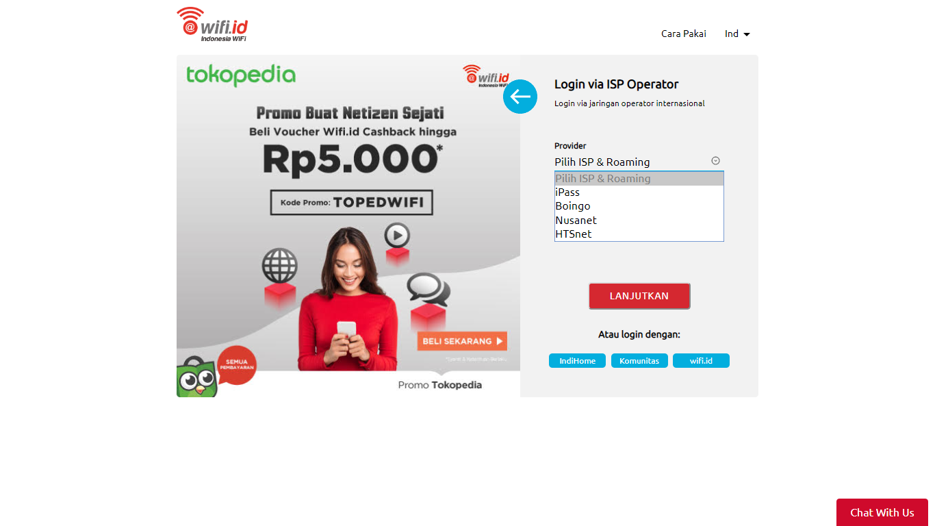This screenshot has height=526, width=935.
Task: Click the blue back arrow icon
Action: click(520, 97)
